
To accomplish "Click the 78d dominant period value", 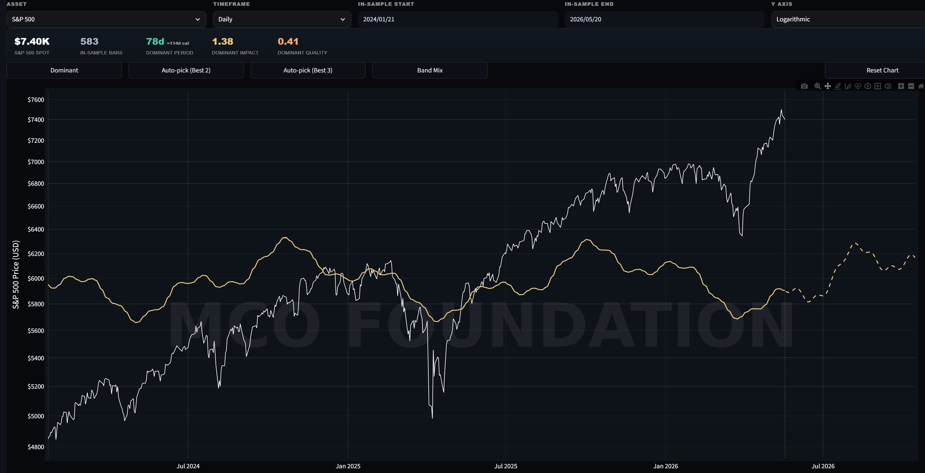I will click(x=155, y=42).
